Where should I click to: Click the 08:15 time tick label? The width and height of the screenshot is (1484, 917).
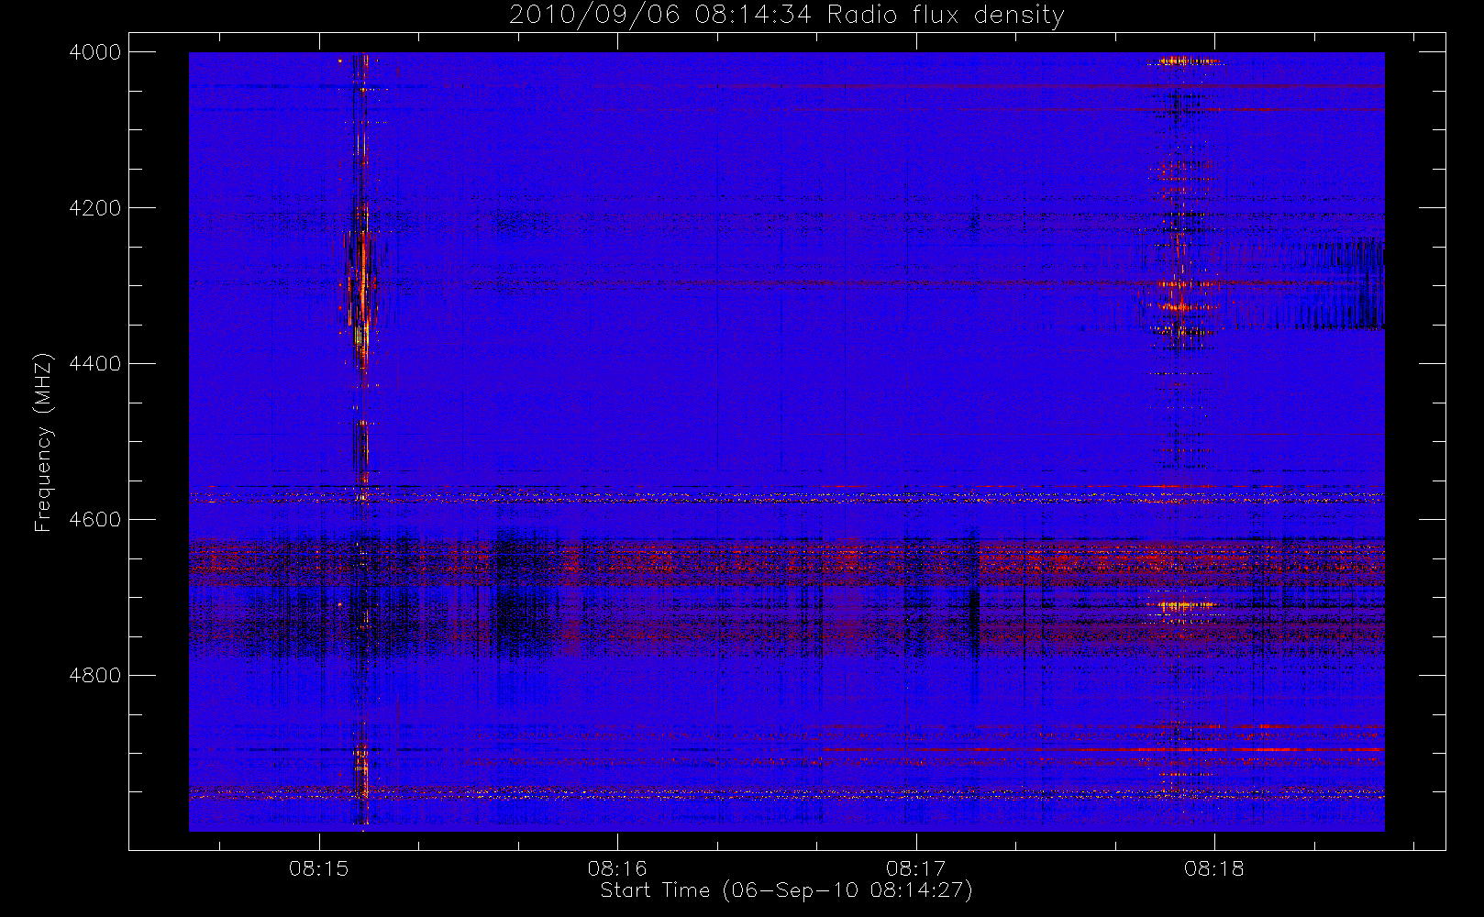pos(319,867)
